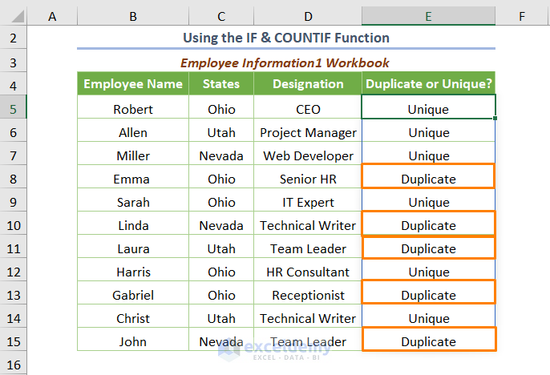Select the 'Web Developer' cell
This screenshot has width=550, height=375.
click(308, 155)
